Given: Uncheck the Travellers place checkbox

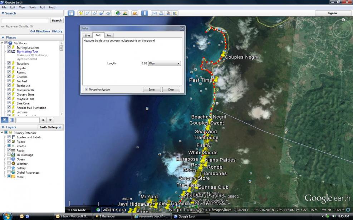Looking at the screenshot, I should [9, 63].
